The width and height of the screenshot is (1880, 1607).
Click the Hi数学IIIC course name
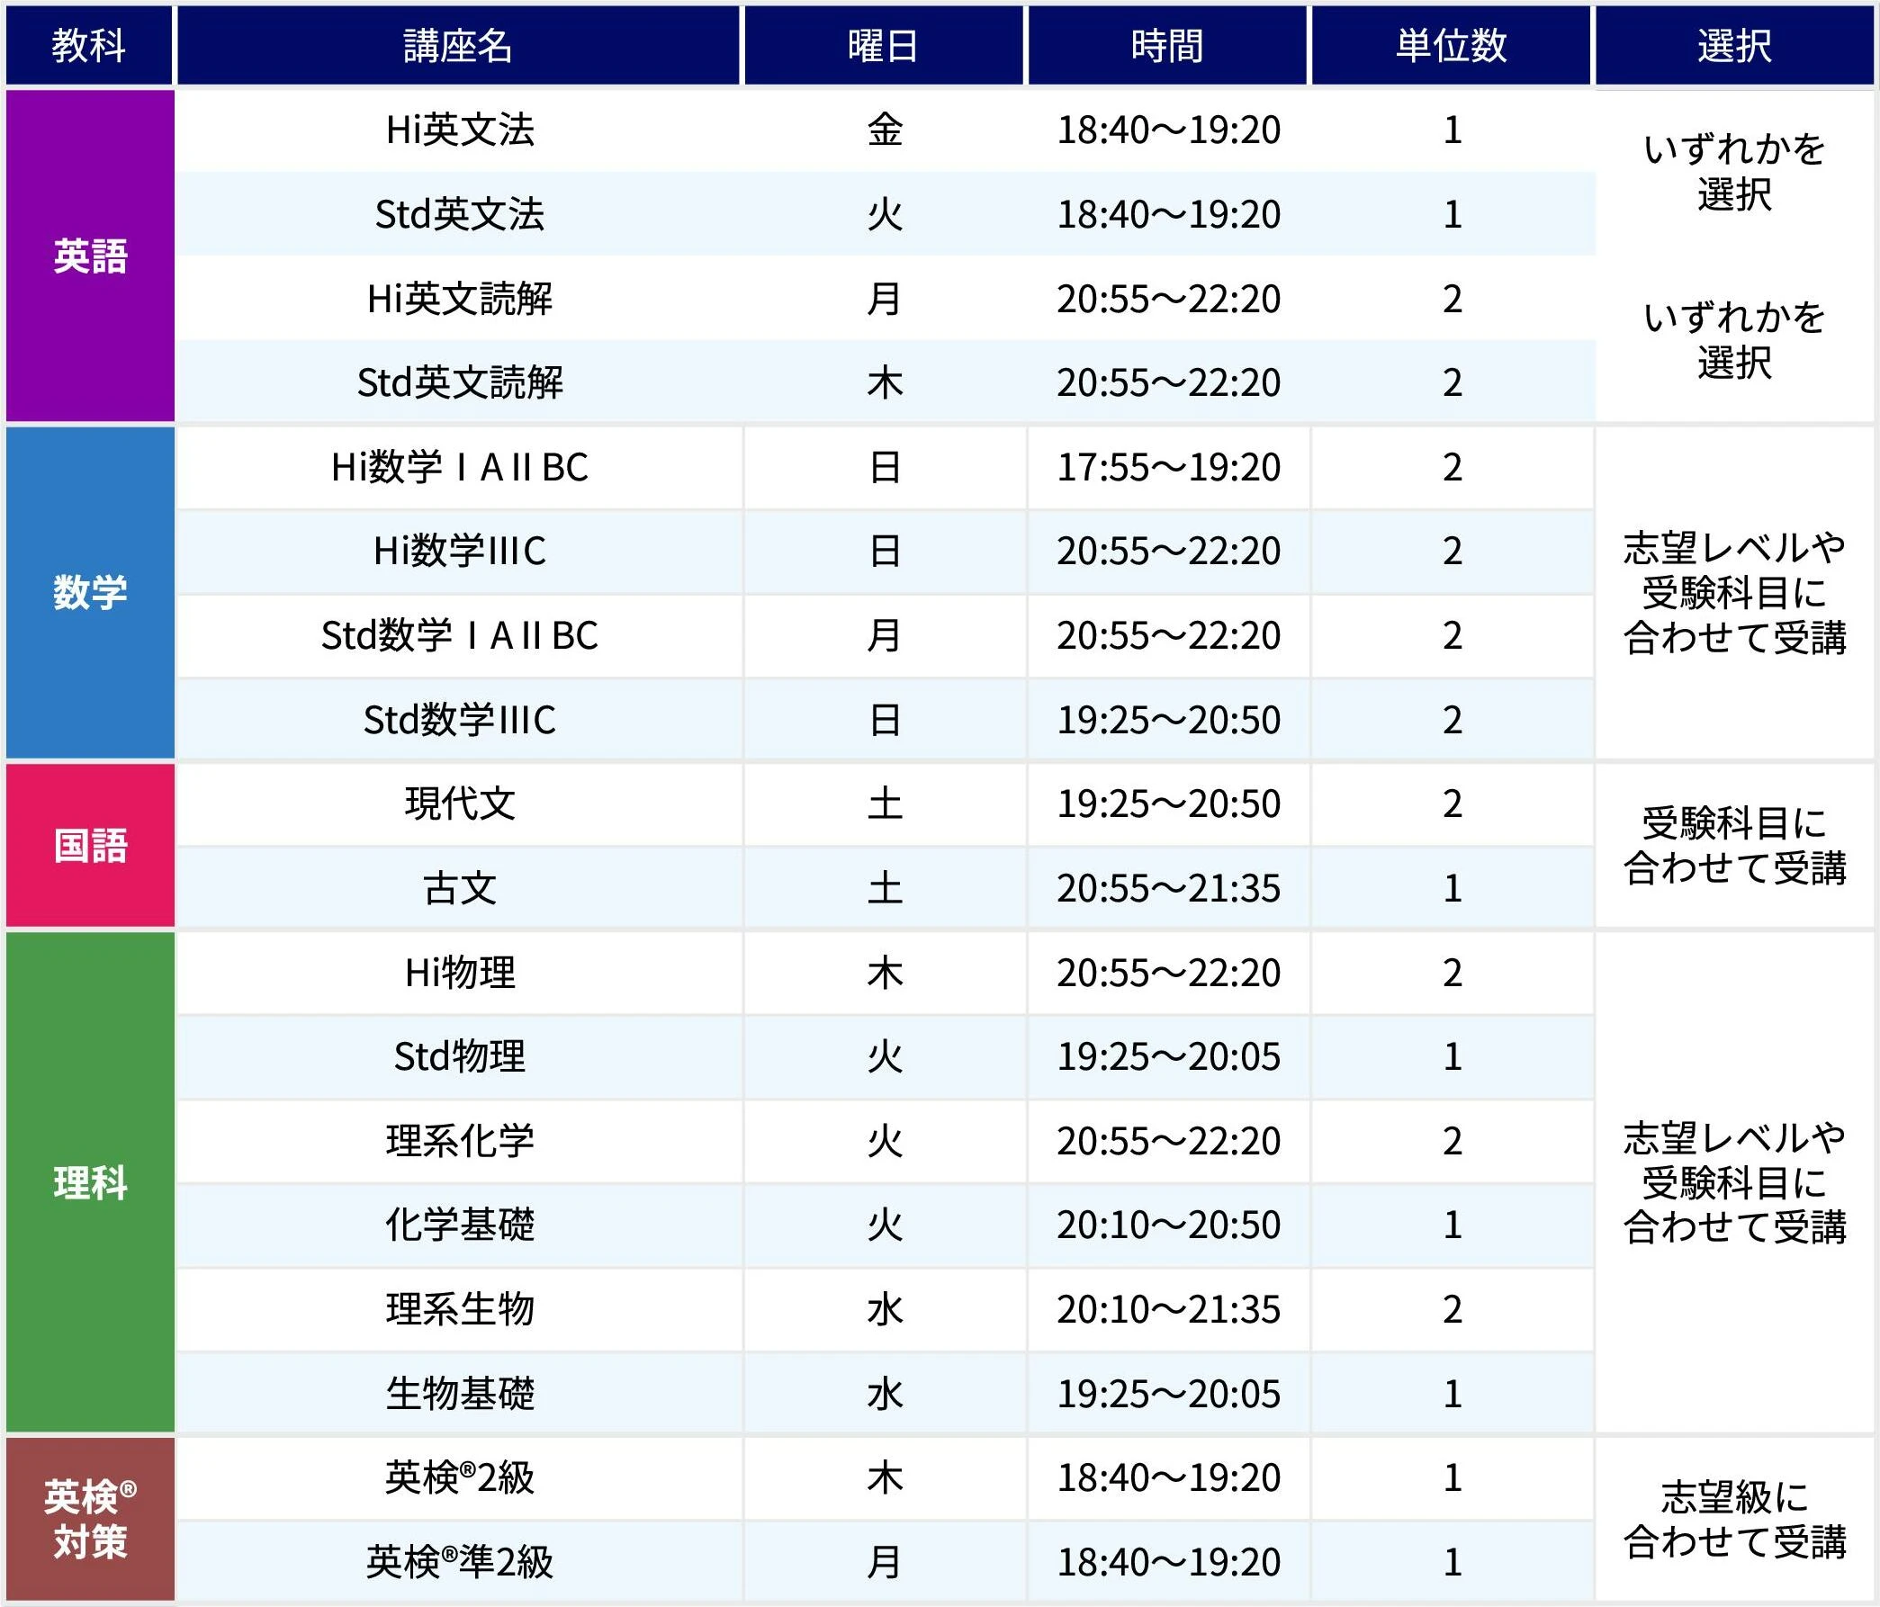pos(460,551)
